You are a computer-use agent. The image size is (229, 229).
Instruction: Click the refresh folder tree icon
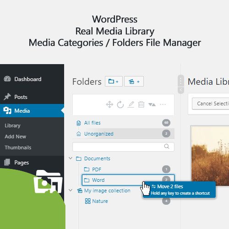pos(120,104)
